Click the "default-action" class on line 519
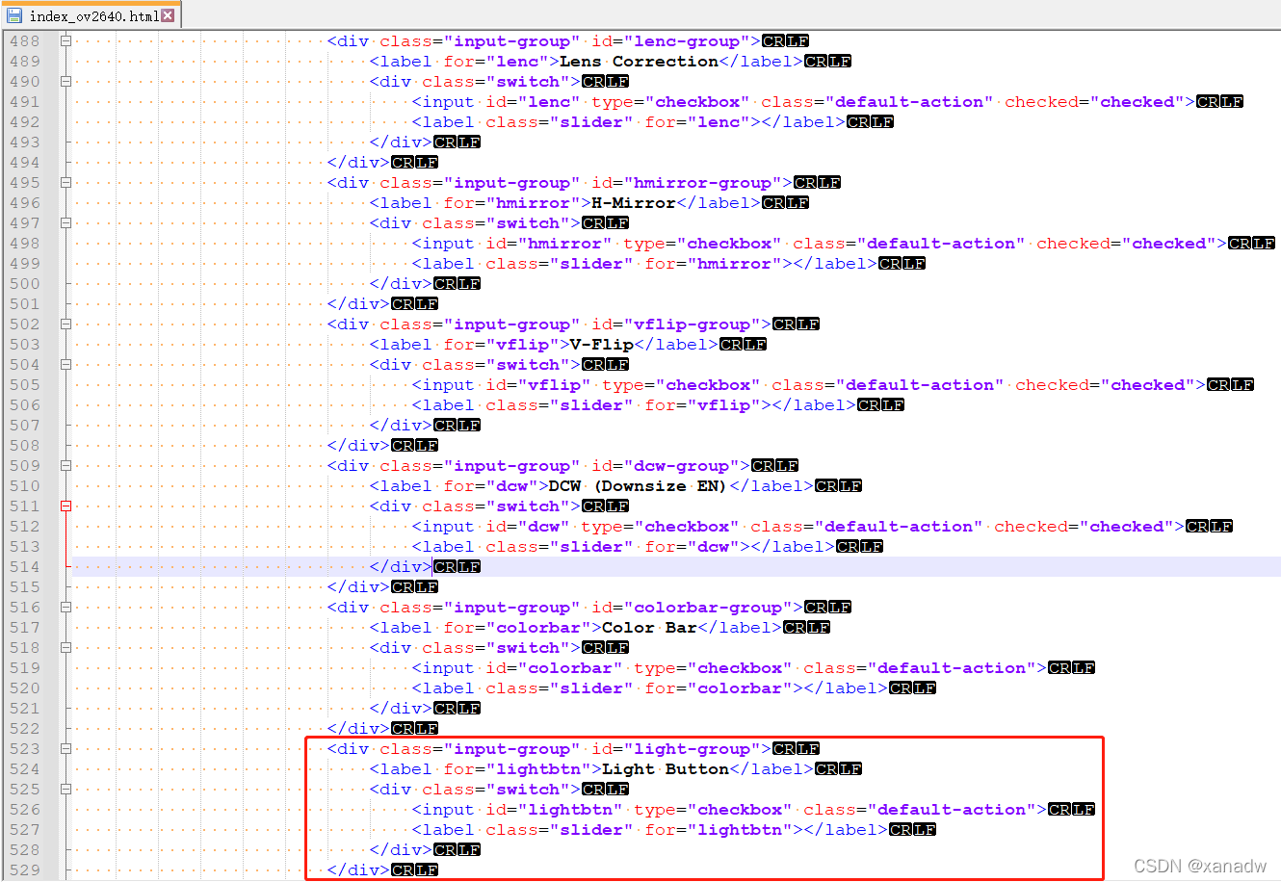This screenshot has height=882, width=1281. point(952,668)
